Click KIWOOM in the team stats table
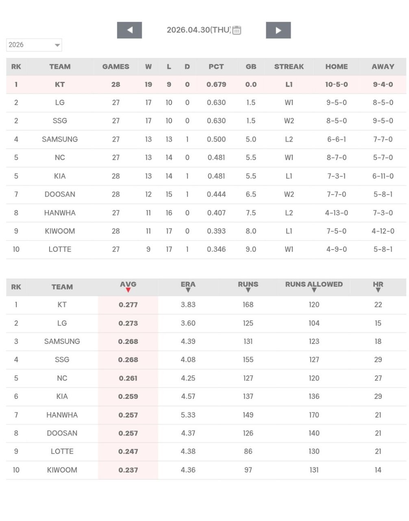 pyautogui.click(x=62, y=470)
